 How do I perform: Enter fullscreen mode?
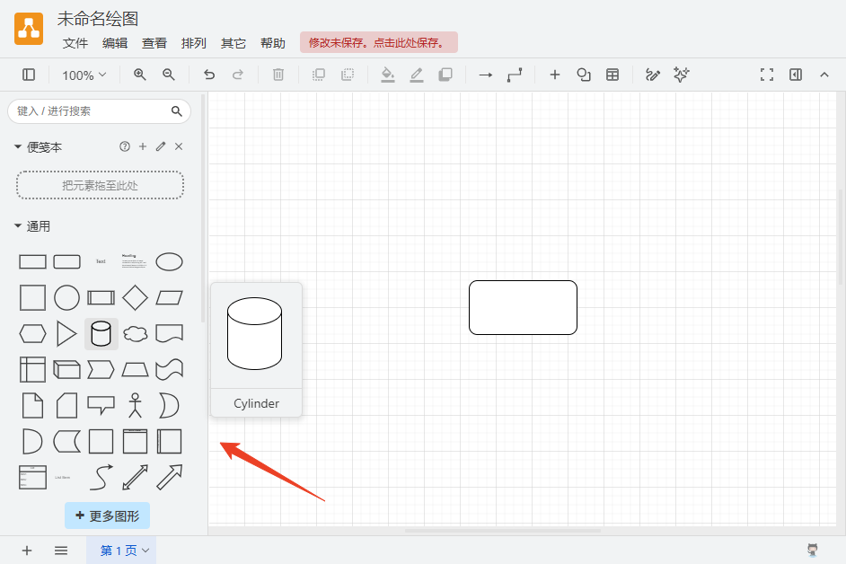coord(767,75)
